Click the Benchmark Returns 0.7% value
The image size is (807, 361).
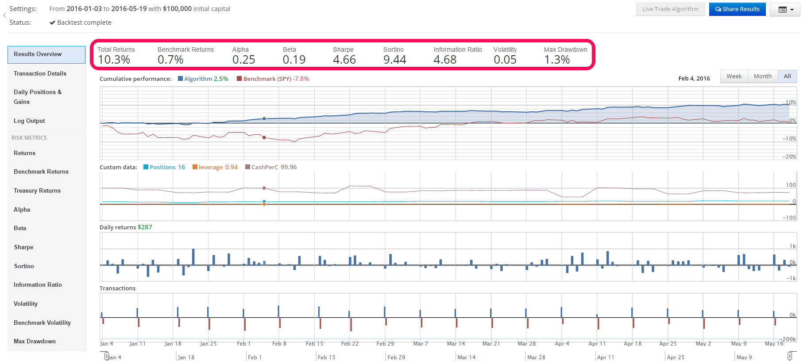[x=170, y=60]
